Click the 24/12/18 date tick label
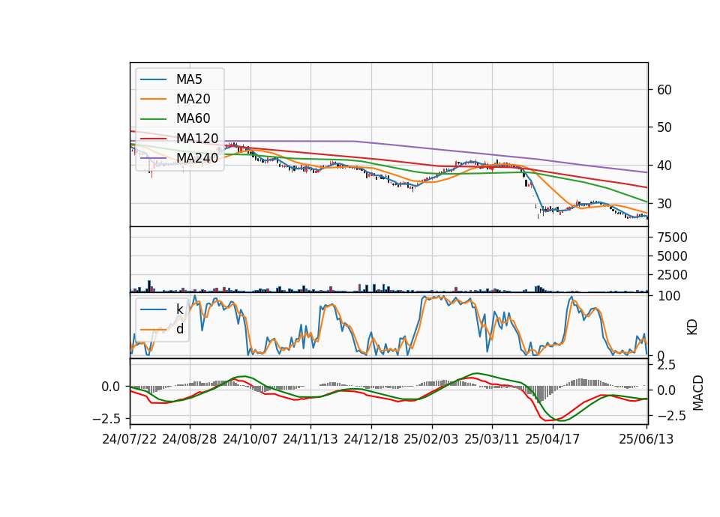720x517 pixels. (371, 439)
